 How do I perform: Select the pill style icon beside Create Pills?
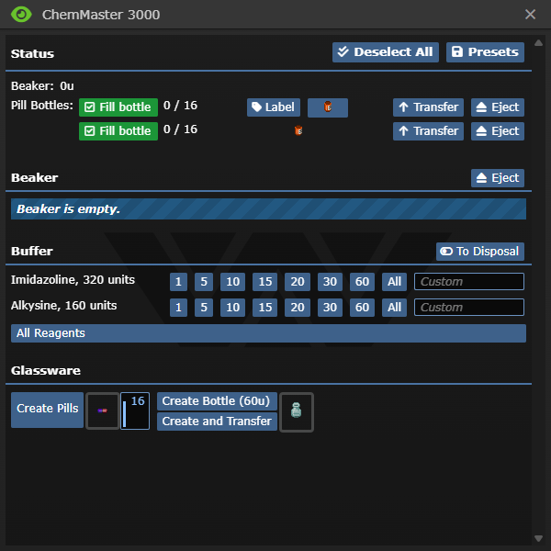tap(102, 410)
